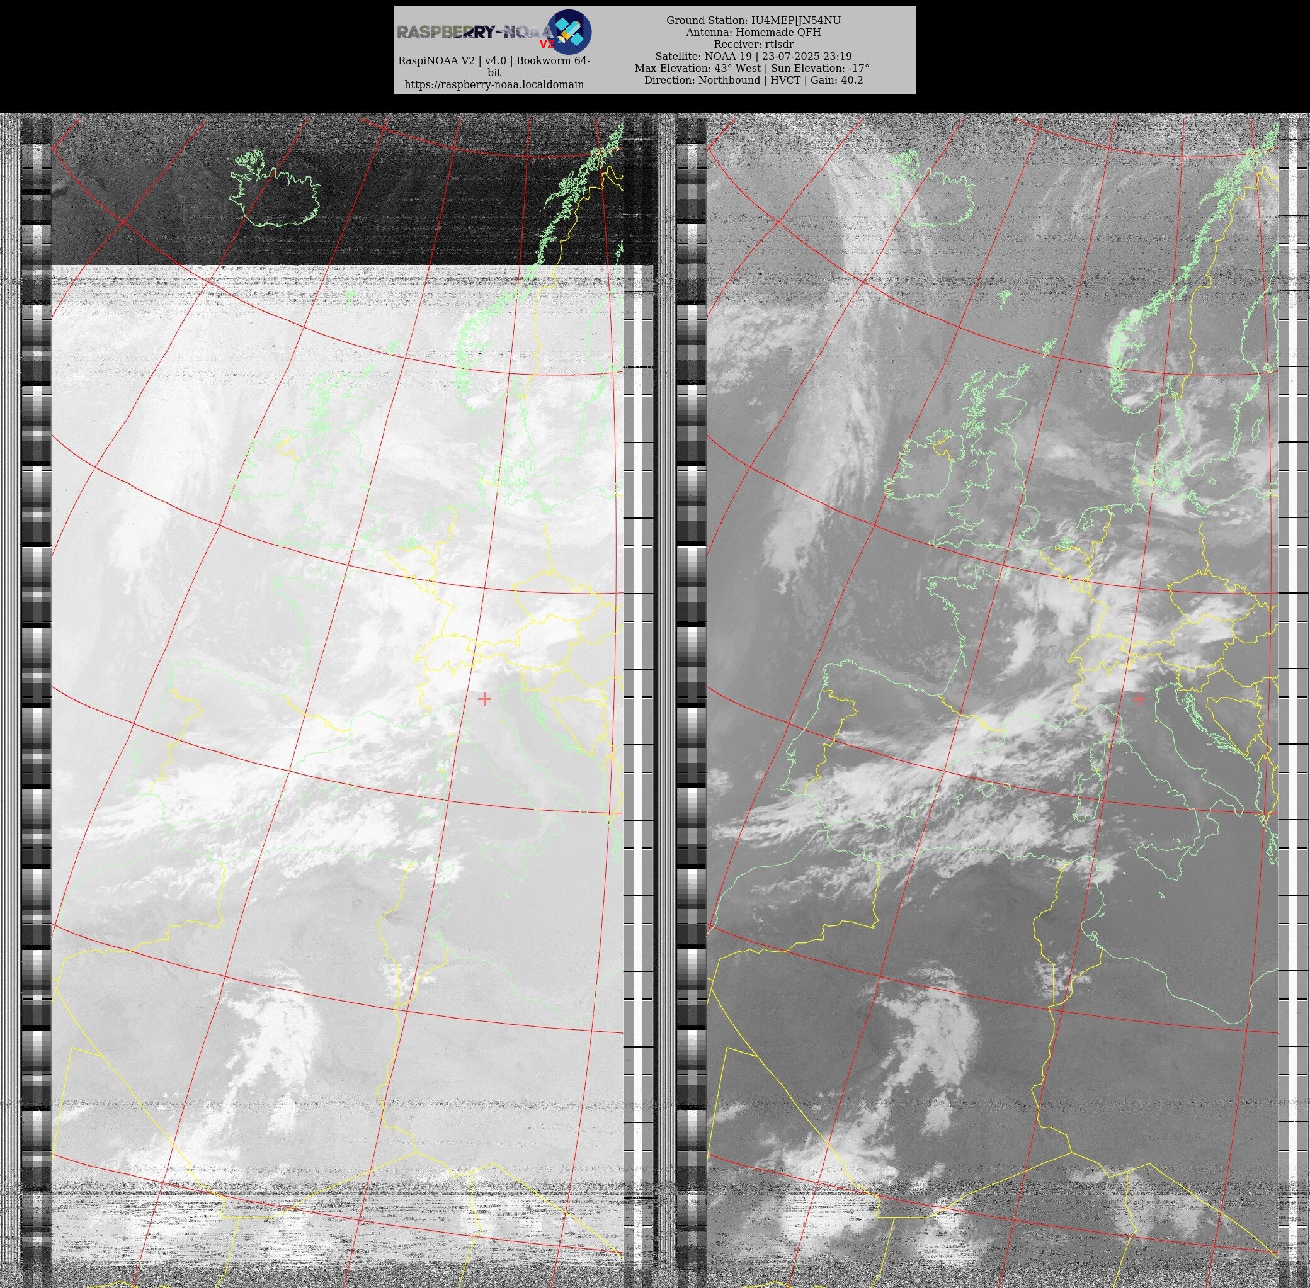Click the satellite icon in the Raspberry-NOAA logo
Screen dimensions: 1310x1288
point(569,32)
